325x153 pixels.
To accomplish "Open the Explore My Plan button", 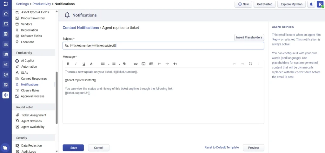I will tap(291, 4).
